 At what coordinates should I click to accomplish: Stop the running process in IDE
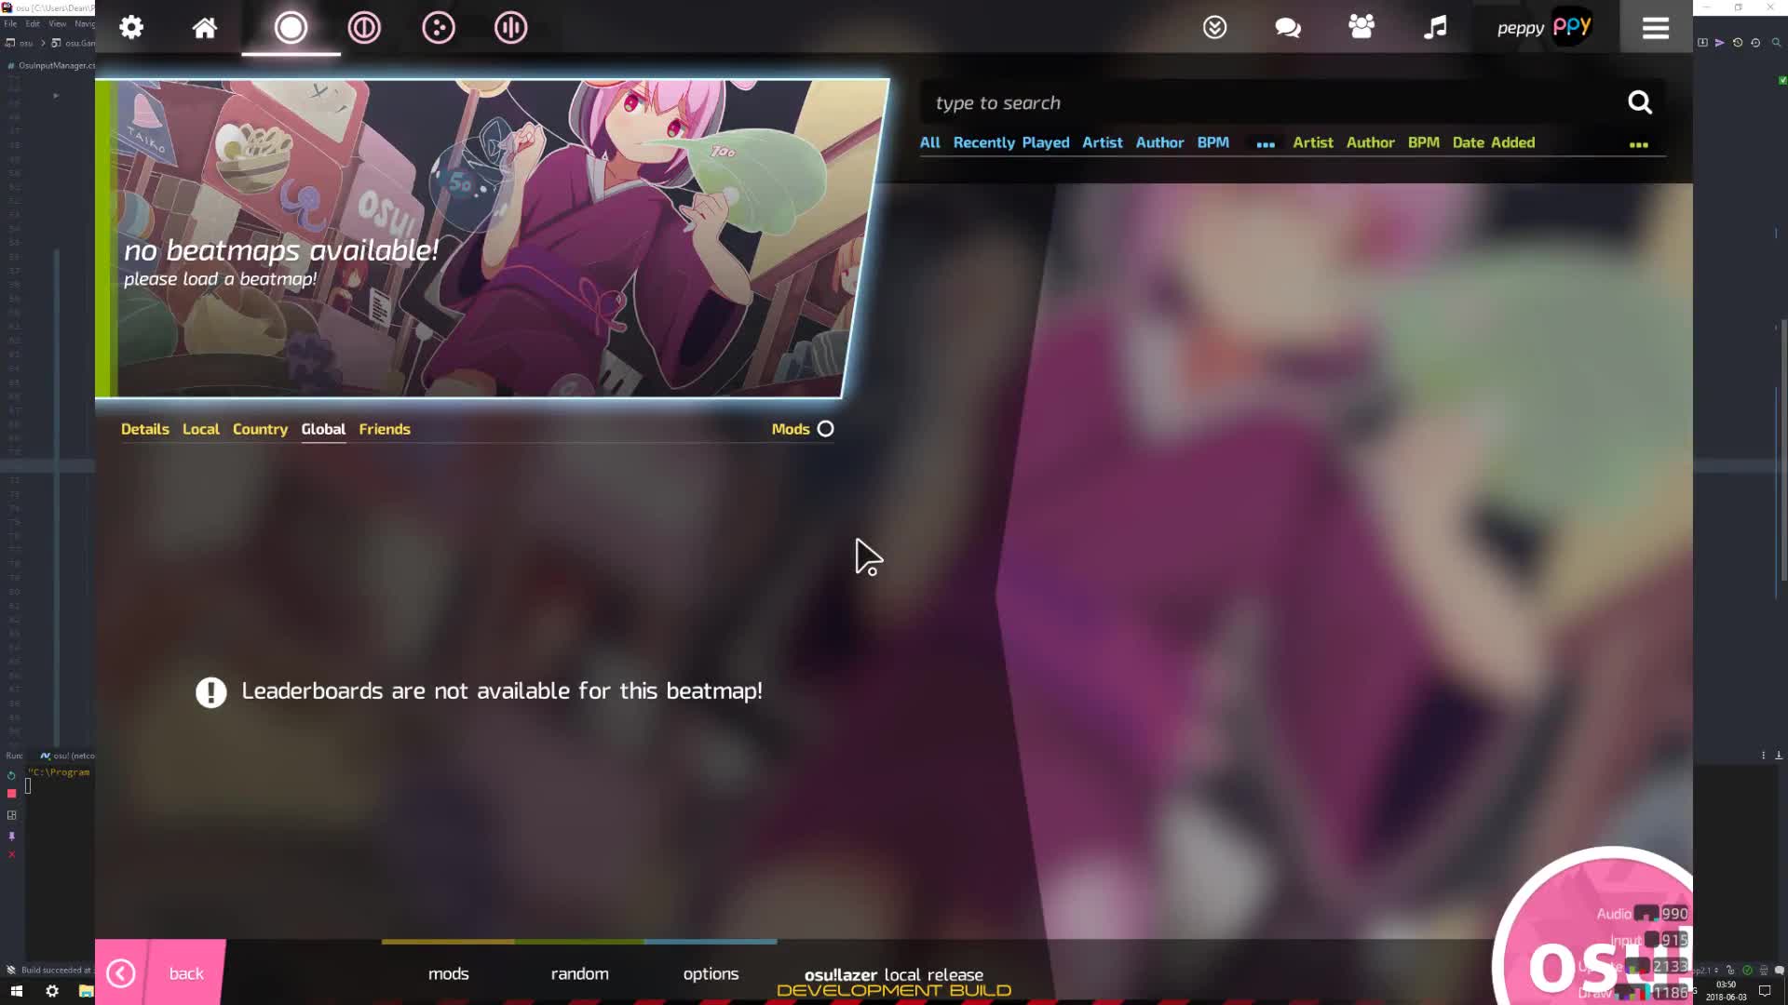[x=11, y=794]
